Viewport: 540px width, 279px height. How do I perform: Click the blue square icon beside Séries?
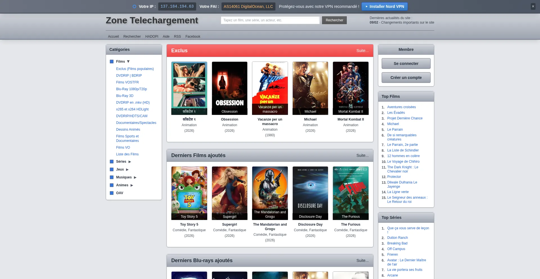tap(112, 162)
